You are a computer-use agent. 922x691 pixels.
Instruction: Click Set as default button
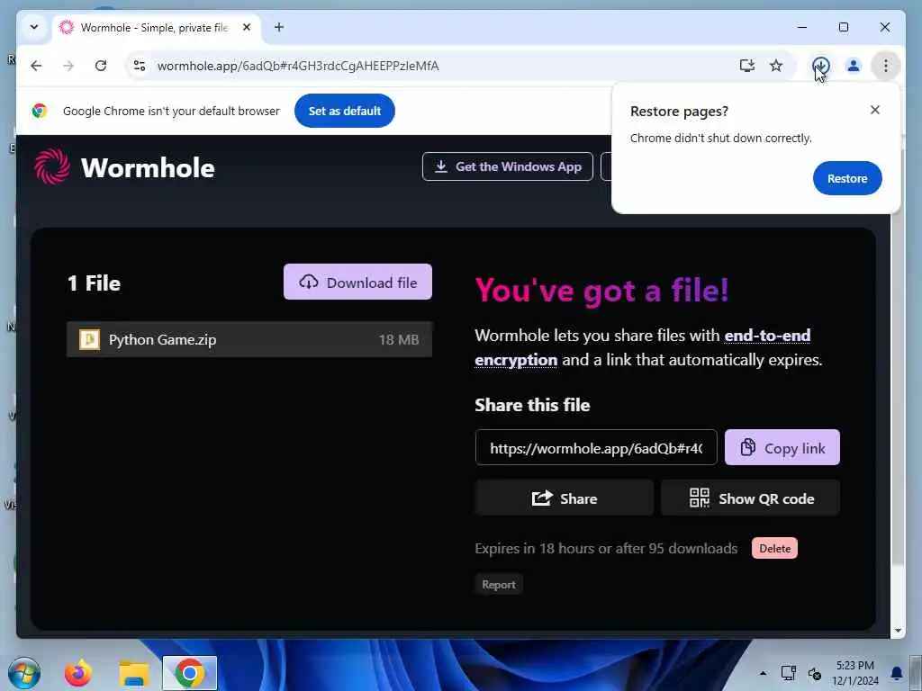point(345,111)
